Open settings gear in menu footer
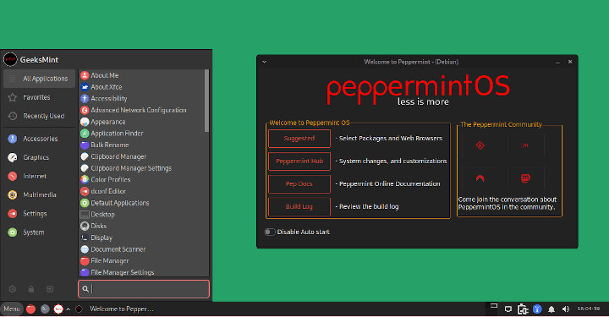 click(13, 289)
